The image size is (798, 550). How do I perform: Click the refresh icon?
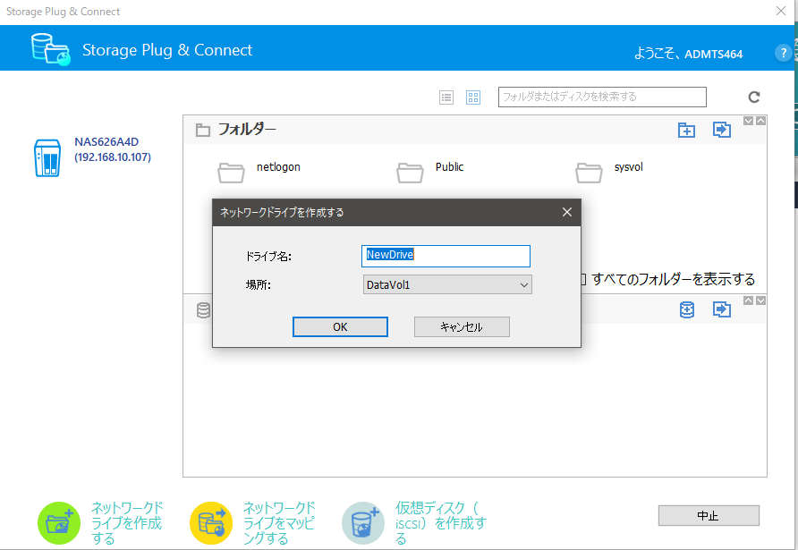(754, 97)
